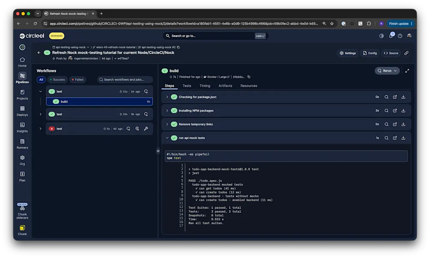This screenshot has height=258, width=430.
Task: Collapse the run api mock tests step
Action: (167, 138)
